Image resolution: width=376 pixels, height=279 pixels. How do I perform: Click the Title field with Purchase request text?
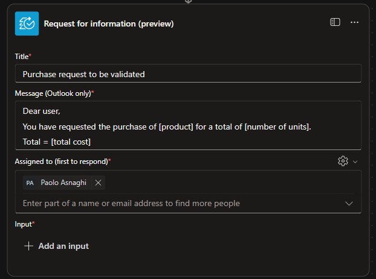click(188, 74)
